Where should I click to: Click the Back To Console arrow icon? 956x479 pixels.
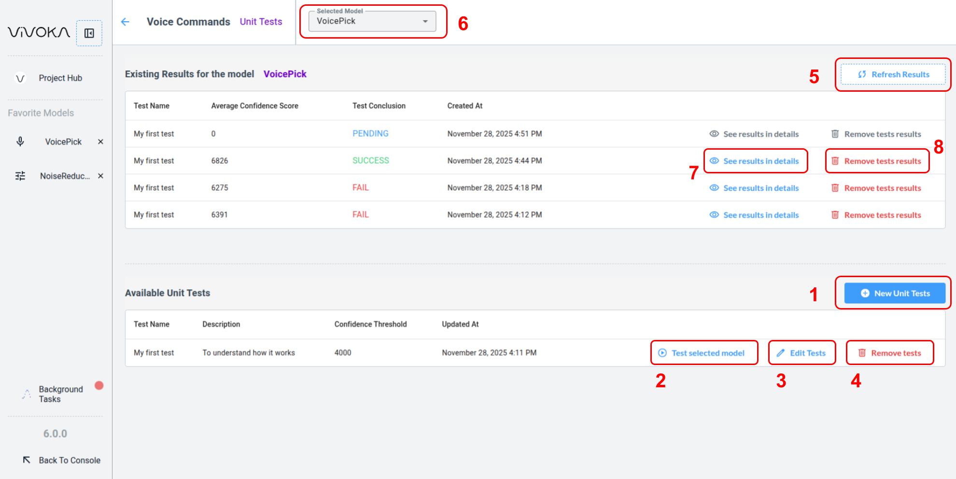pyautogui.click(x=27, y=460)
